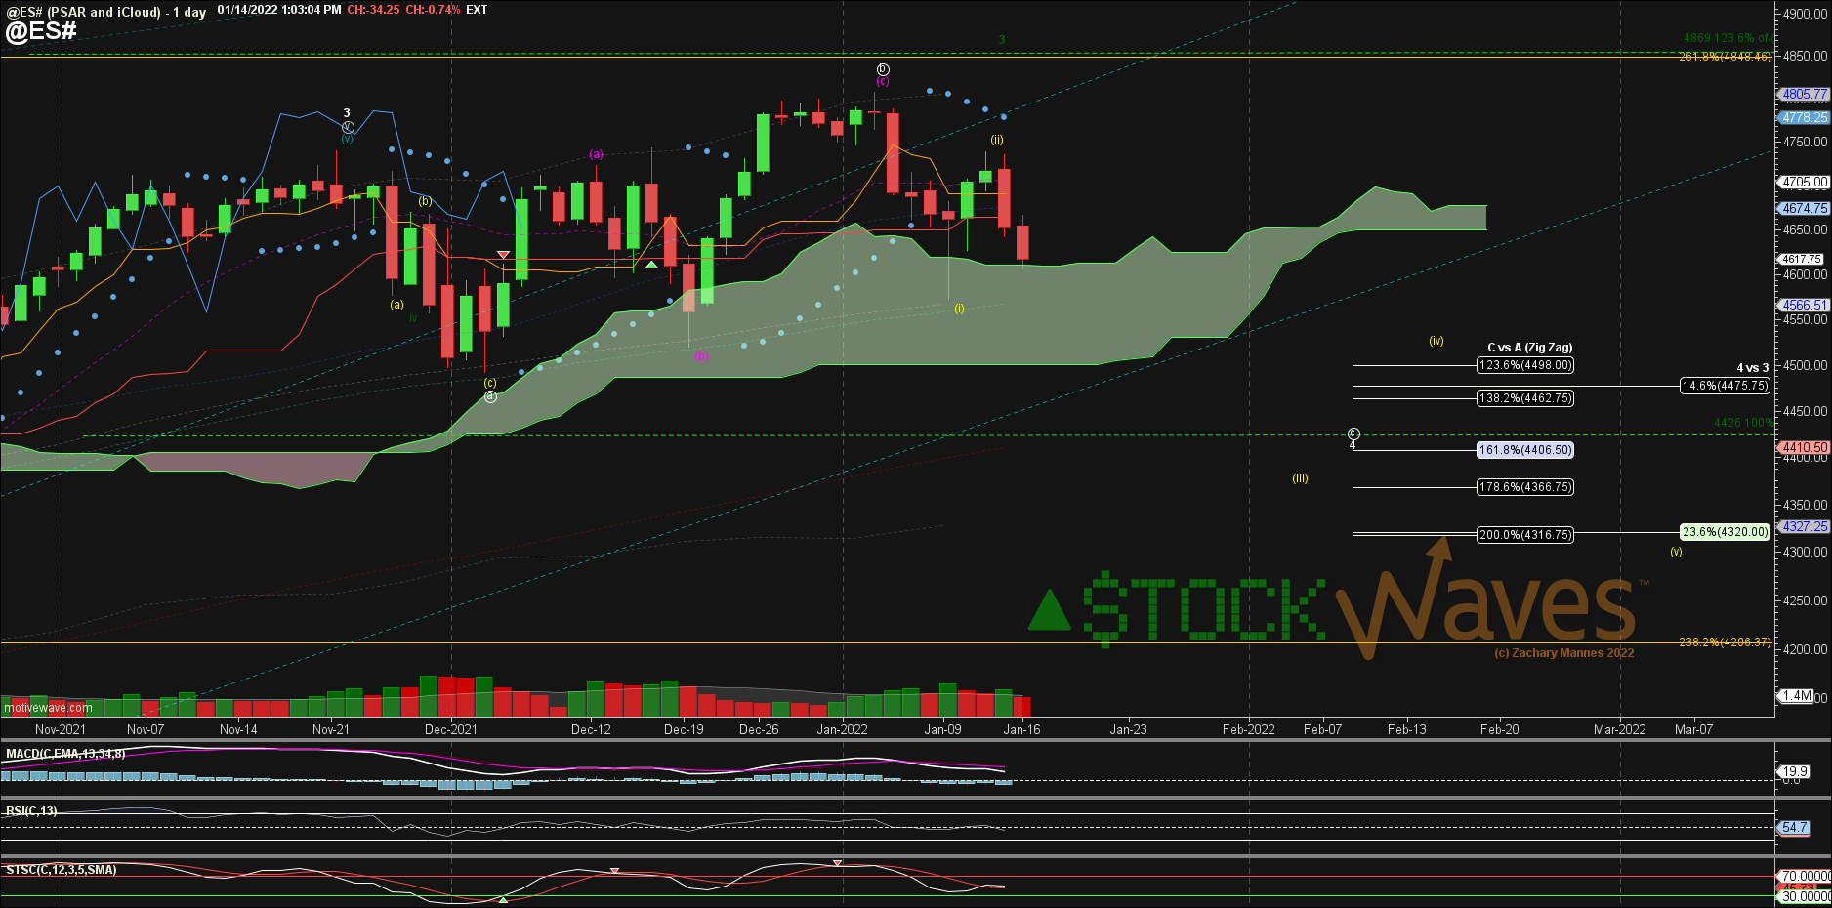Image resolution: width=1832 pixels, height=908 pixels.
Task: Select the 138.2%(4462.75) Fibonacci label
Action: click(x=1525, y=398)
